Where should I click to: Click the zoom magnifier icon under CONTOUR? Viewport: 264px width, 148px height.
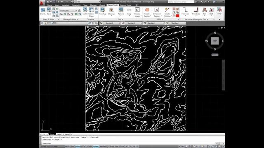point(61,14)
